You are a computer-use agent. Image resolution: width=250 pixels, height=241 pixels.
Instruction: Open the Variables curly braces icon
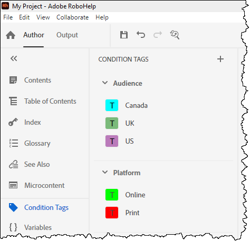(13, 227)
